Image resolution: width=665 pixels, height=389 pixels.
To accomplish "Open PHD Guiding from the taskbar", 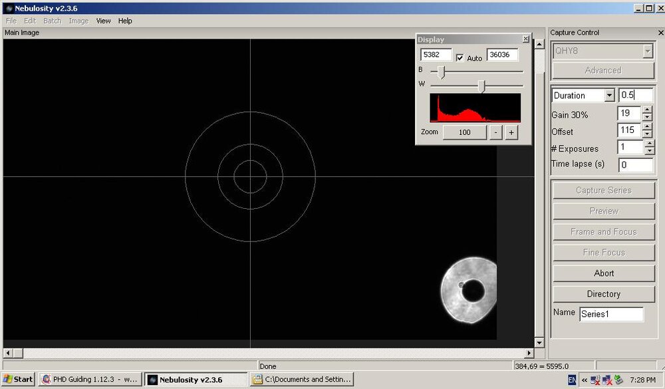I will click(90, 380).
